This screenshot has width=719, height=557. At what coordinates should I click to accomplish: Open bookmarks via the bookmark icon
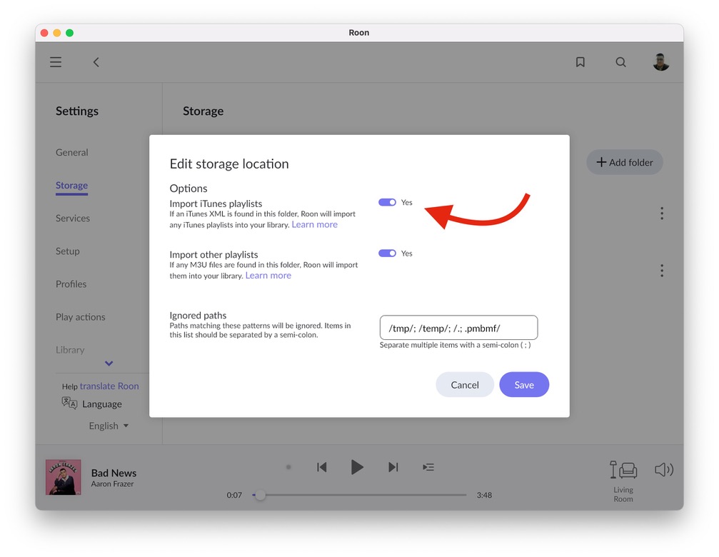[580, 62]
